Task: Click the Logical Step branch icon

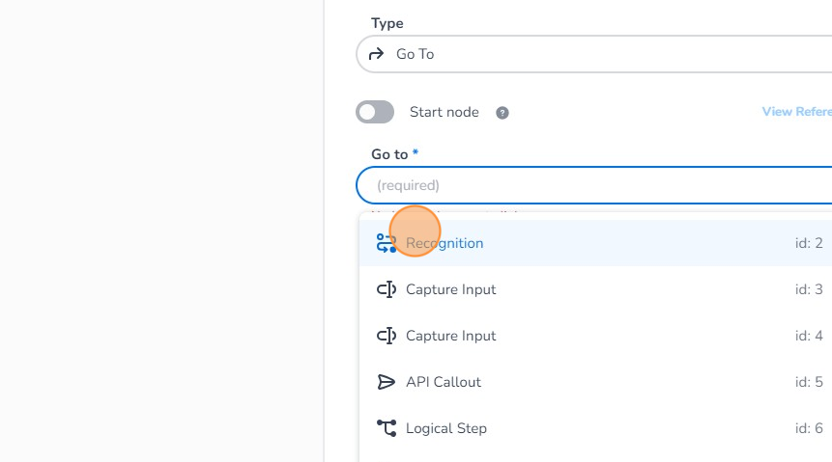Action: point(387,428)
